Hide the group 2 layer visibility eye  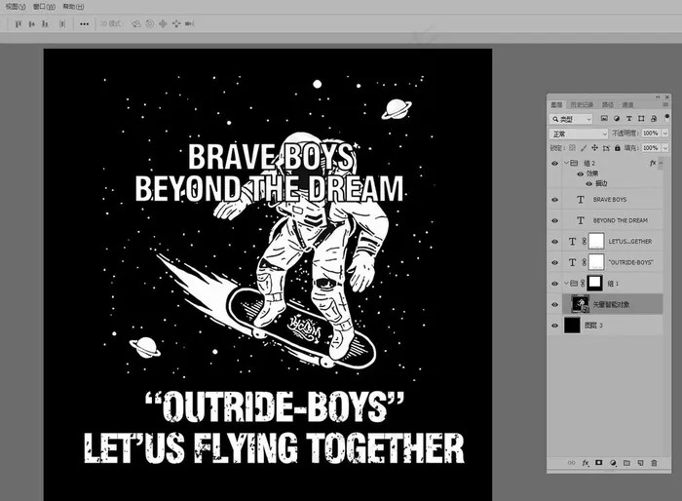[x=554, y=163]
